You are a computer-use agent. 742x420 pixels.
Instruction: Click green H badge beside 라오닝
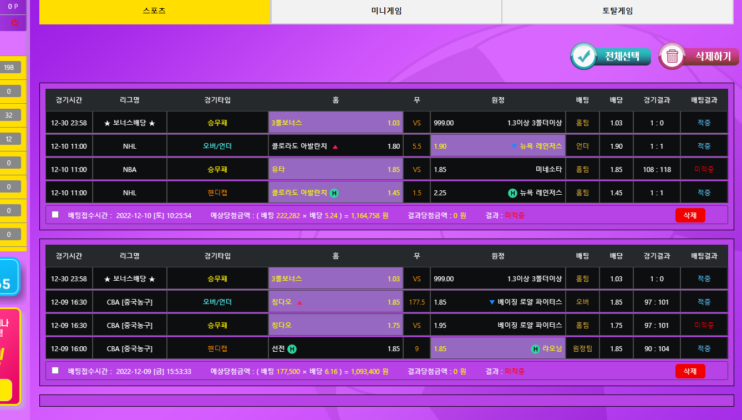coord(535,349)
